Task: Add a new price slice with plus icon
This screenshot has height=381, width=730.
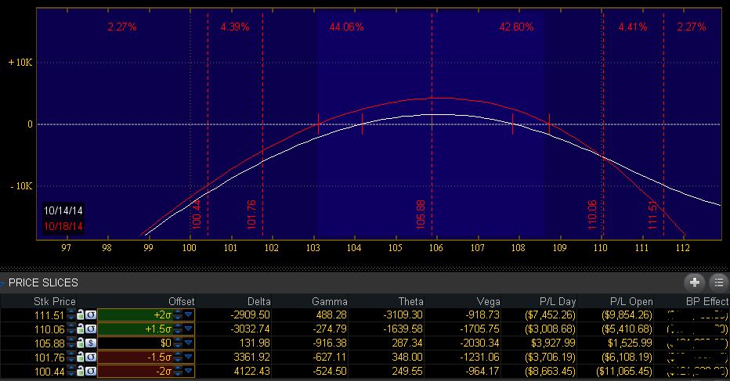Action: coord(694,282)
